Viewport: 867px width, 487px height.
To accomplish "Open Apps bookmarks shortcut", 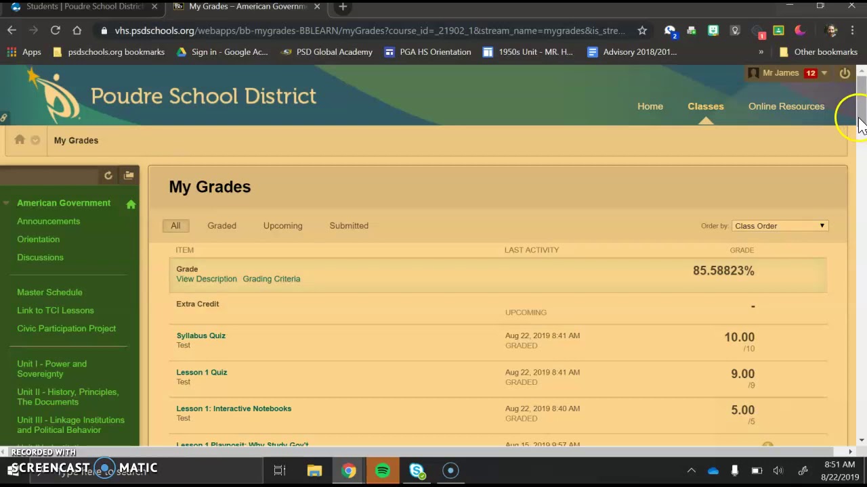I will pos(24,52).
